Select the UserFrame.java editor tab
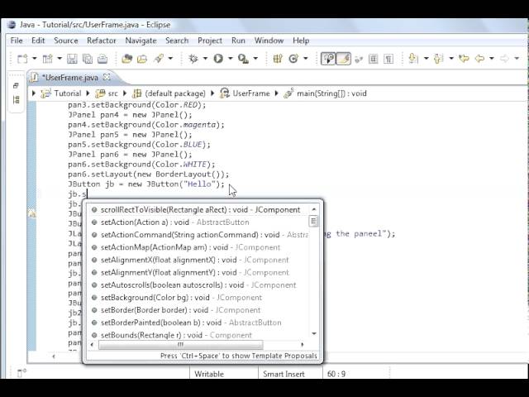The height and width of the screenshot is (397, 529). 69,77
